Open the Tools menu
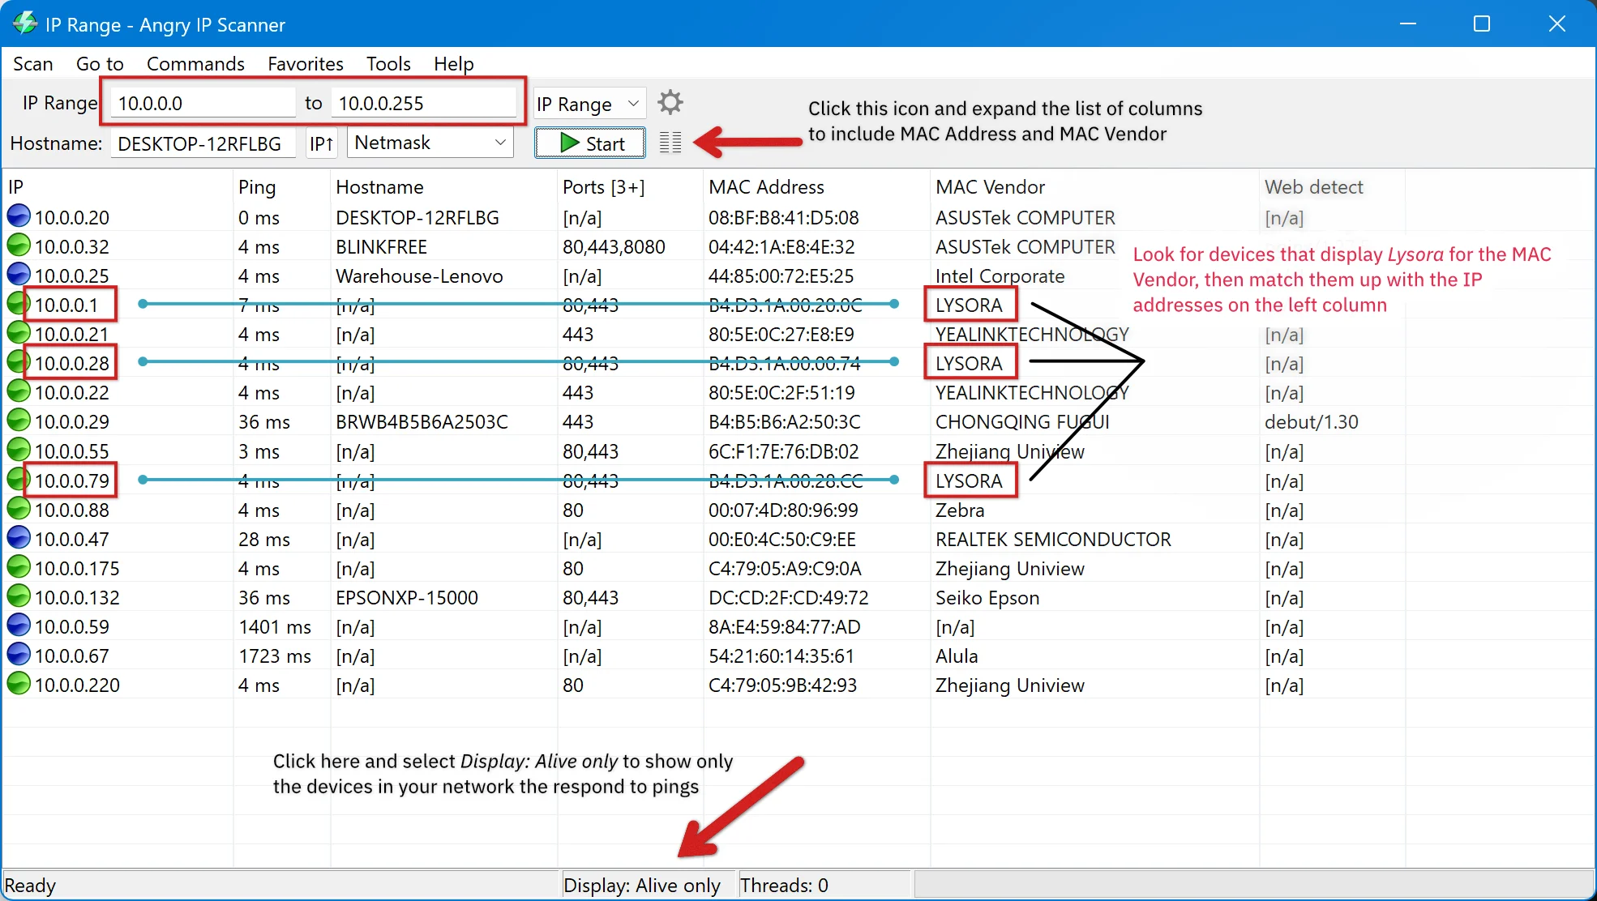Viewport: 1597px width, 901px height. coord(388,64)
